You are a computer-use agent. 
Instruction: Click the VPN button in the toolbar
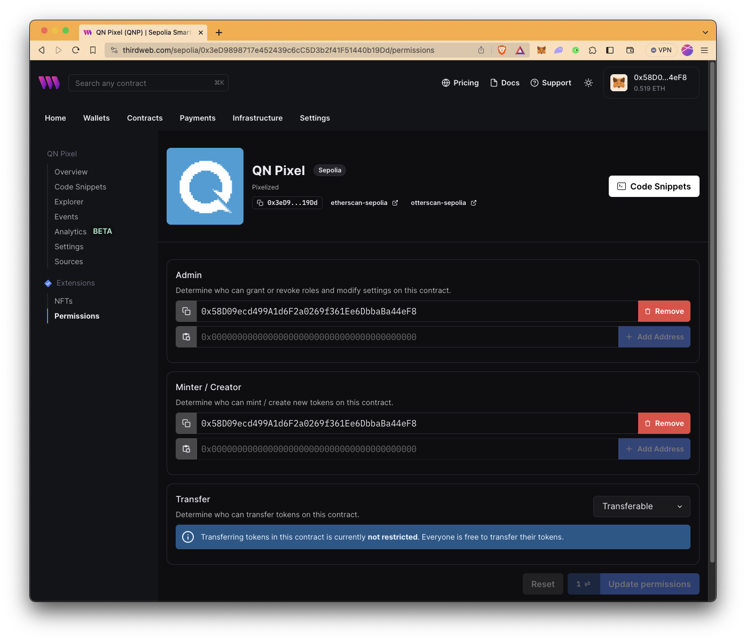(x=661, y=50)
